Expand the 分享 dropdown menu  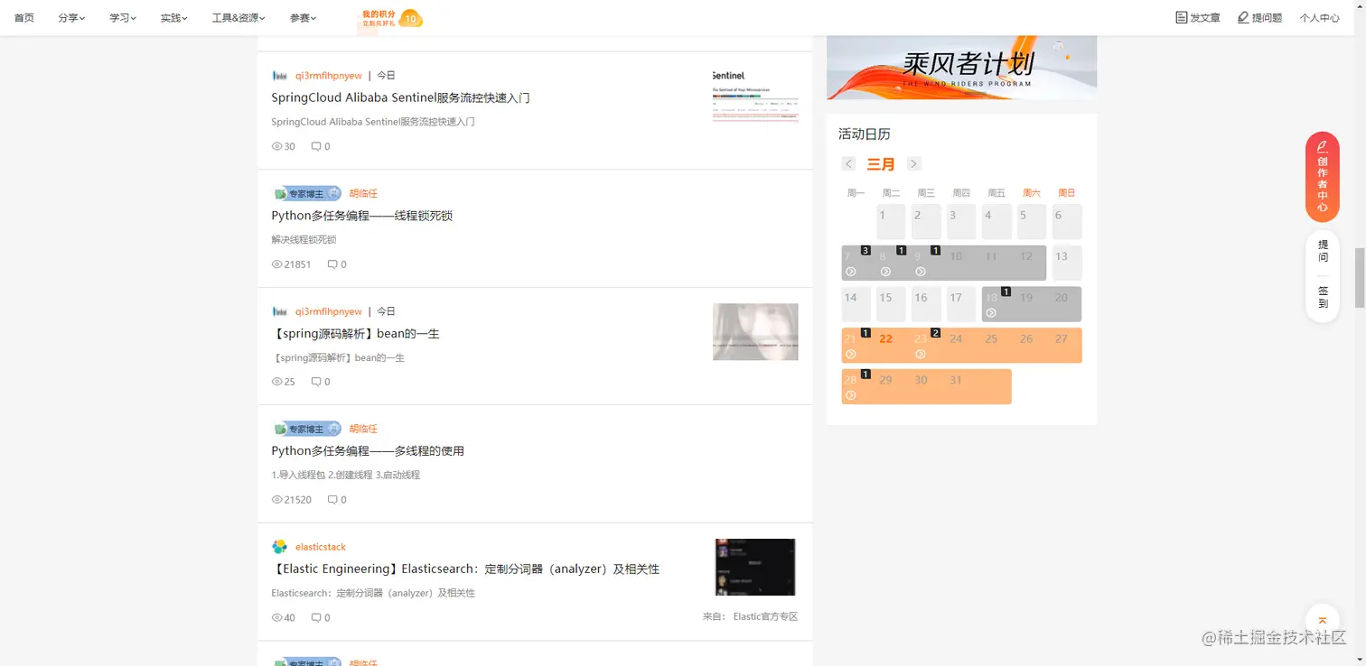coord(71,18)
